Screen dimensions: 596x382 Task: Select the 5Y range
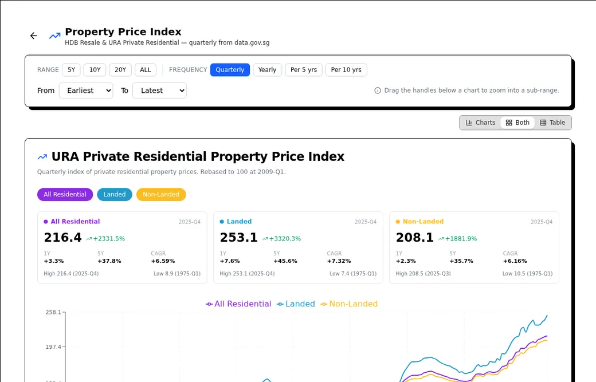(72, 70)
